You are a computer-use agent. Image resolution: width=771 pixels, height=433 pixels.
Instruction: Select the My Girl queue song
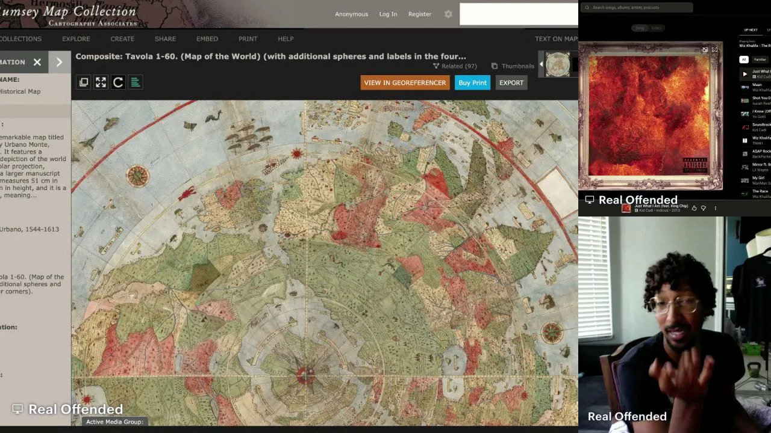tap(755, 180)
